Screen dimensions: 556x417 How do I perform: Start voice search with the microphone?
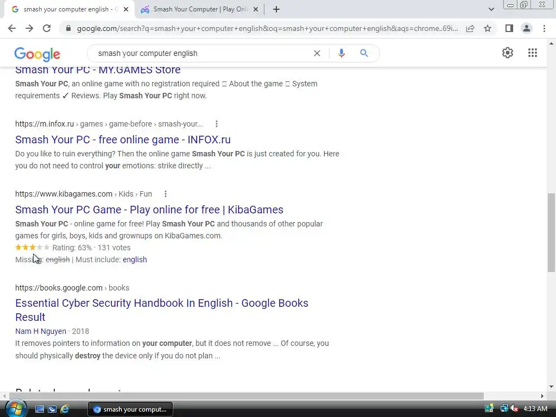[341, 53]
